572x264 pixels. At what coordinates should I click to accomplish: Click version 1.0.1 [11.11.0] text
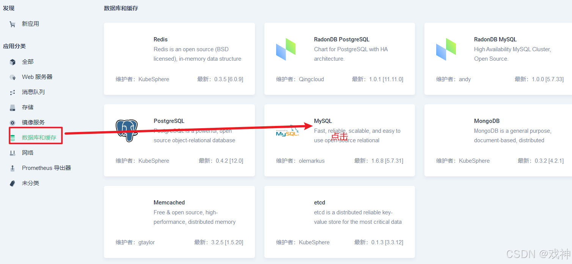386,79
